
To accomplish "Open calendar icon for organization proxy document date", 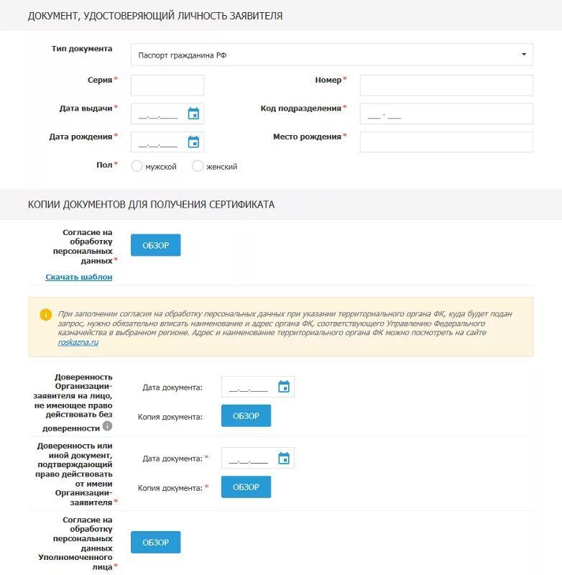I will click(284, 387).
